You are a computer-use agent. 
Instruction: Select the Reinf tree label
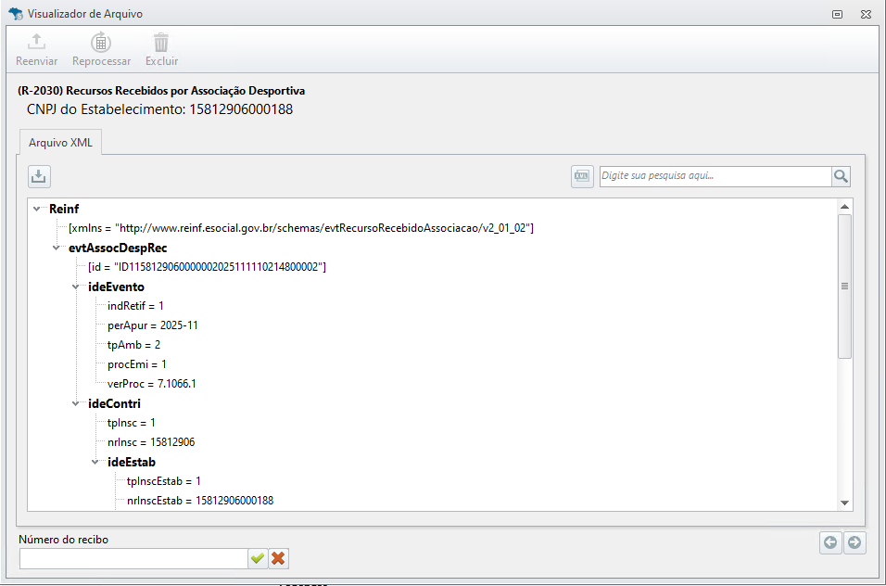[64, 209]
